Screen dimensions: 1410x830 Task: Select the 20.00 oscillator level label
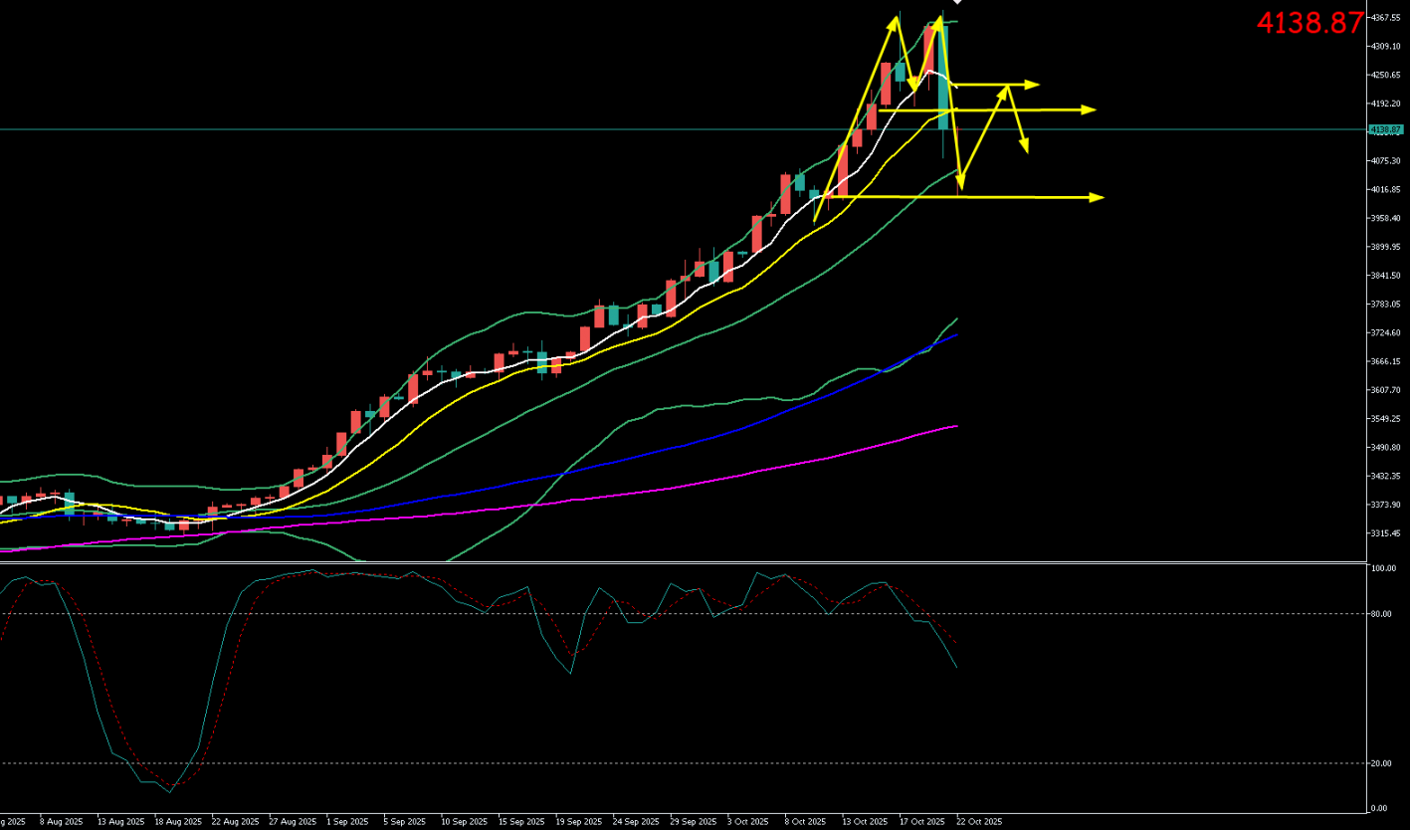(x=1380, y=763)
